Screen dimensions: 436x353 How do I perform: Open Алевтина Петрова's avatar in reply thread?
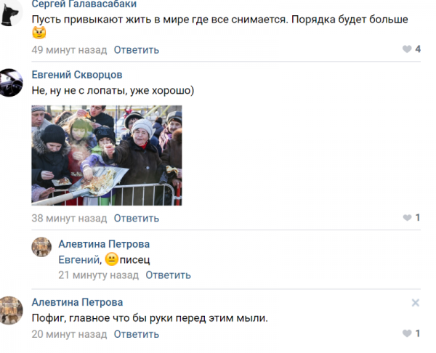[41, 247]
